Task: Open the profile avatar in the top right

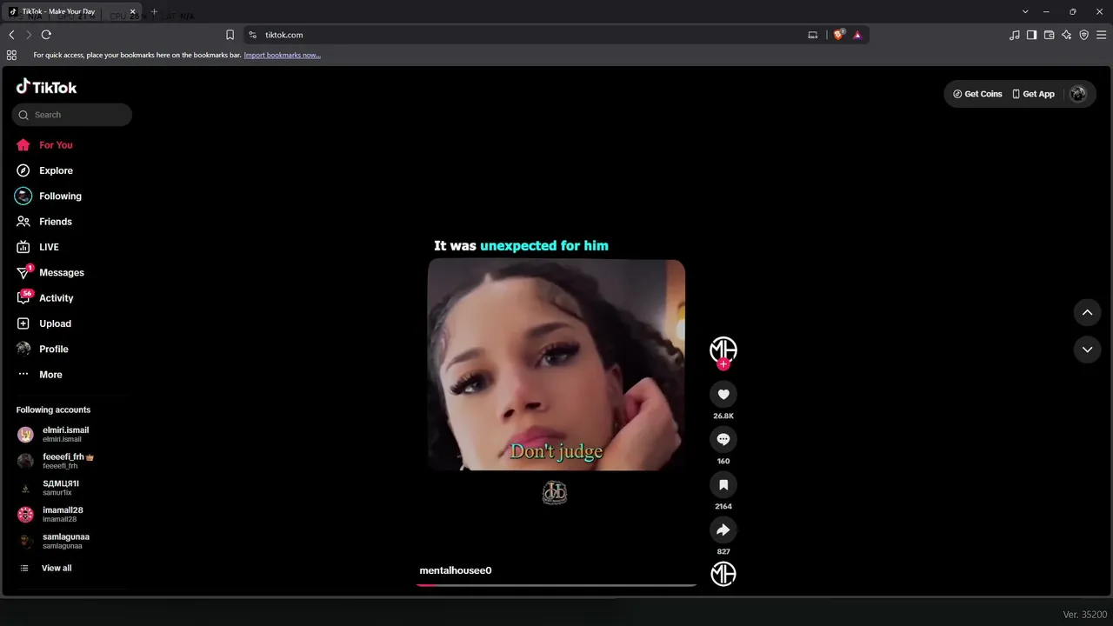Action: pyautogui.click(x=1078, y=94)
